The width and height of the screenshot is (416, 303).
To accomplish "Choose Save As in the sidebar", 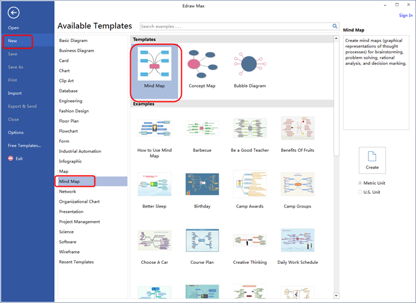I will 15,67.
